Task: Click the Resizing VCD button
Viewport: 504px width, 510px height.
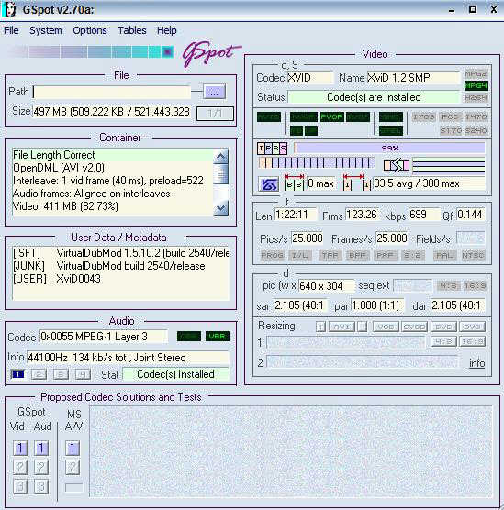Action: point(386,327)
